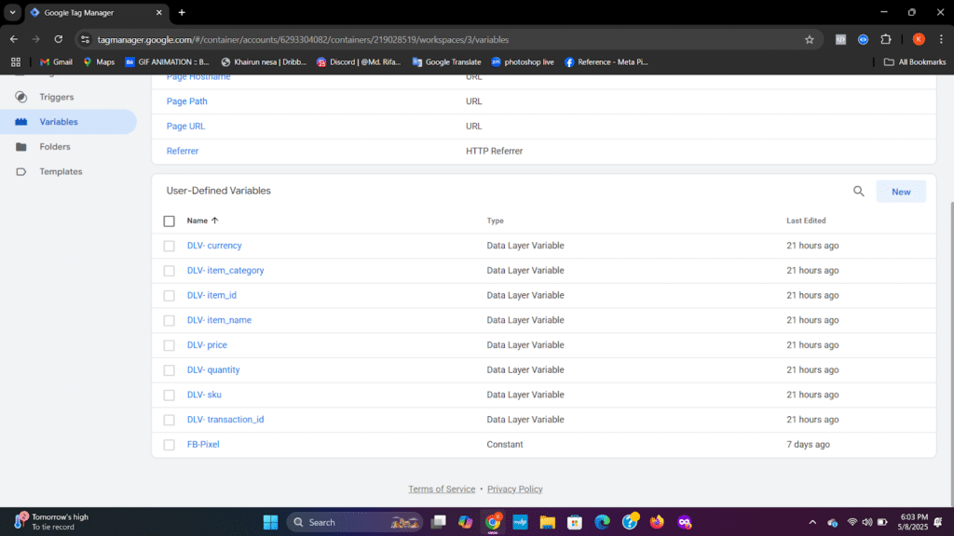The width and height of the screenshot is (954, 536).
Task: Click the Windows taskbar Search box
Action: (354, 522)
